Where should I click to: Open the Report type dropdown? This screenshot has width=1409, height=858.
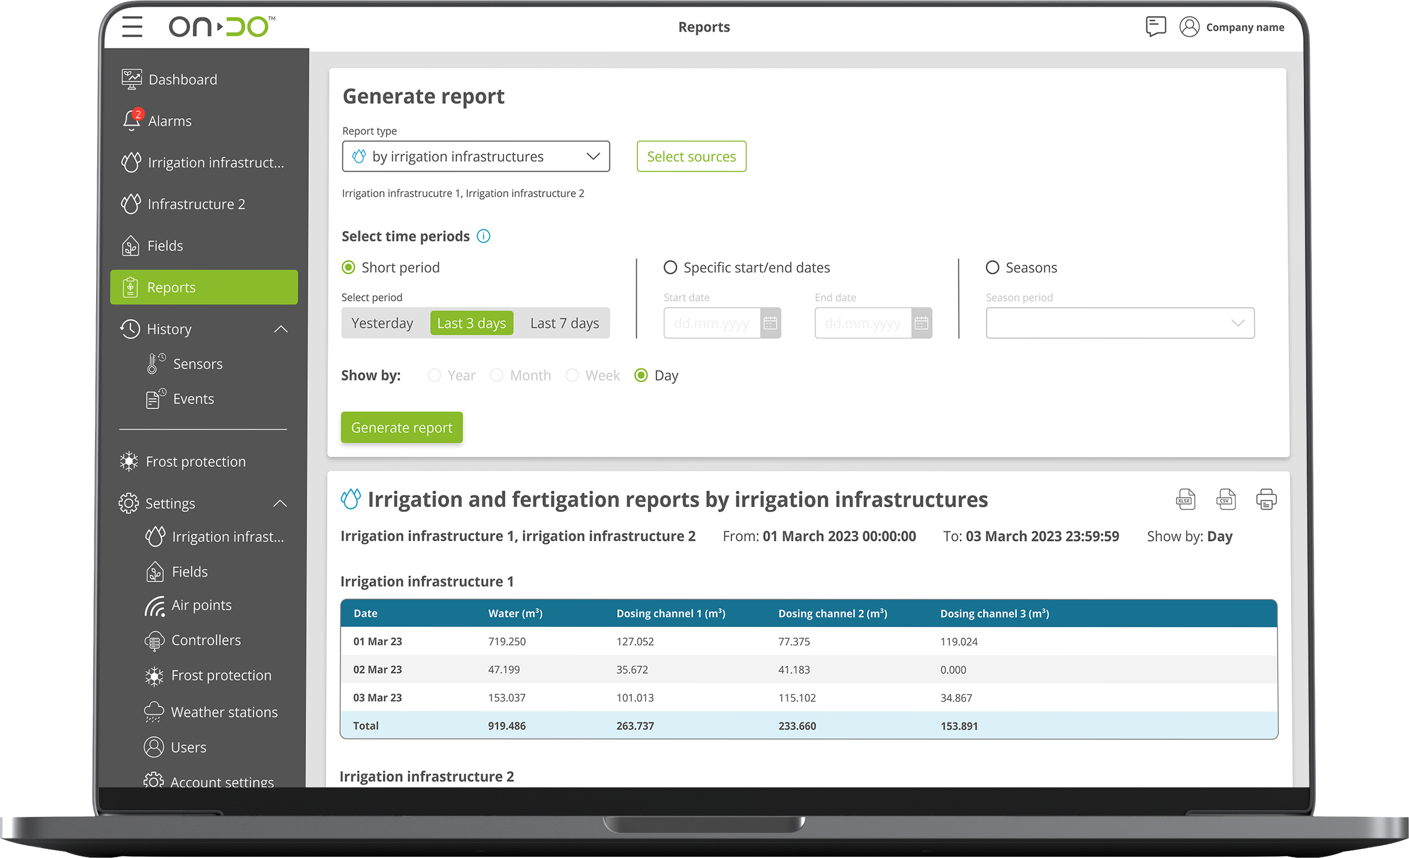click(x=476, y=157)
